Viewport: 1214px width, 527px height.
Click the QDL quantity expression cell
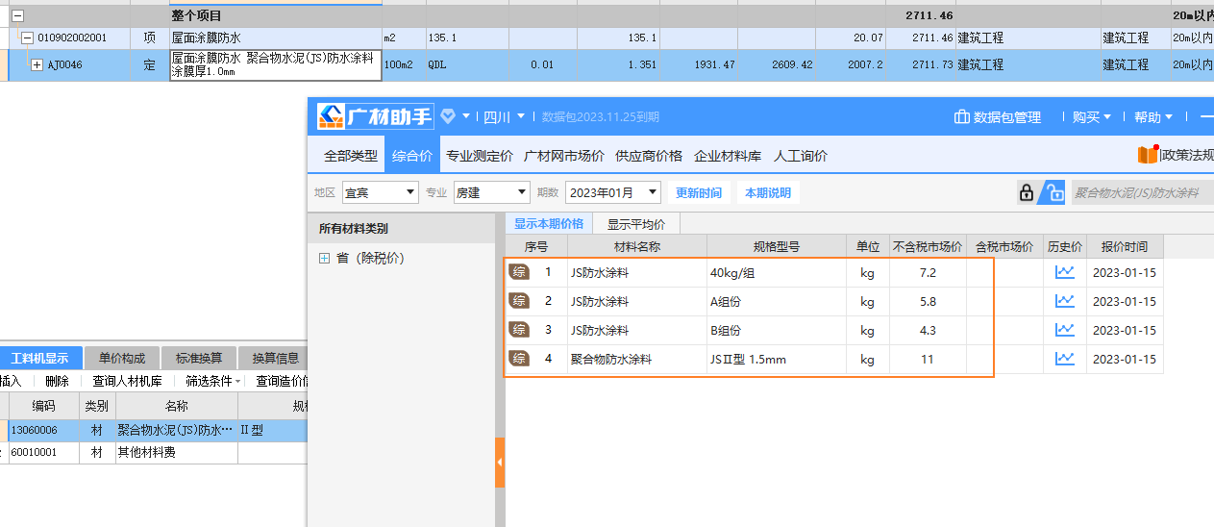pyautogui.click(x=467, y=65)
